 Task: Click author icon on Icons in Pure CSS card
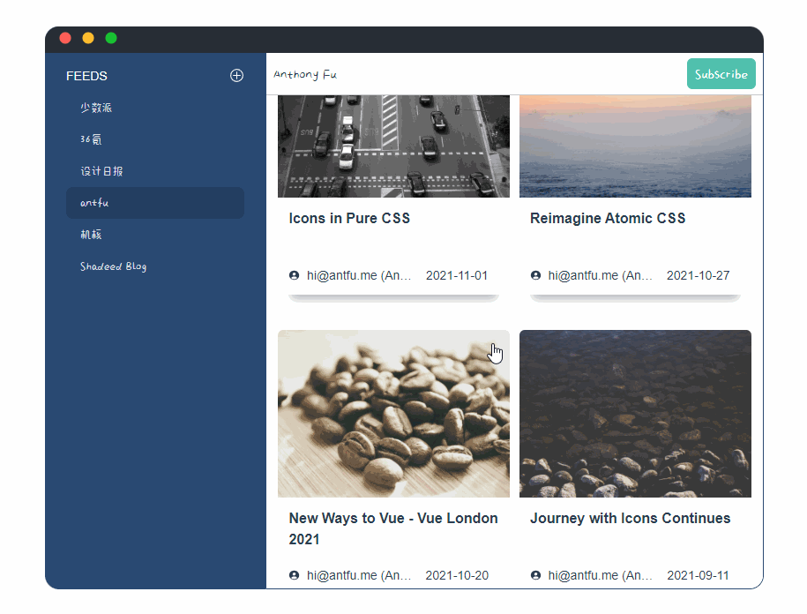pyautogui.click(x=294, y=275)
